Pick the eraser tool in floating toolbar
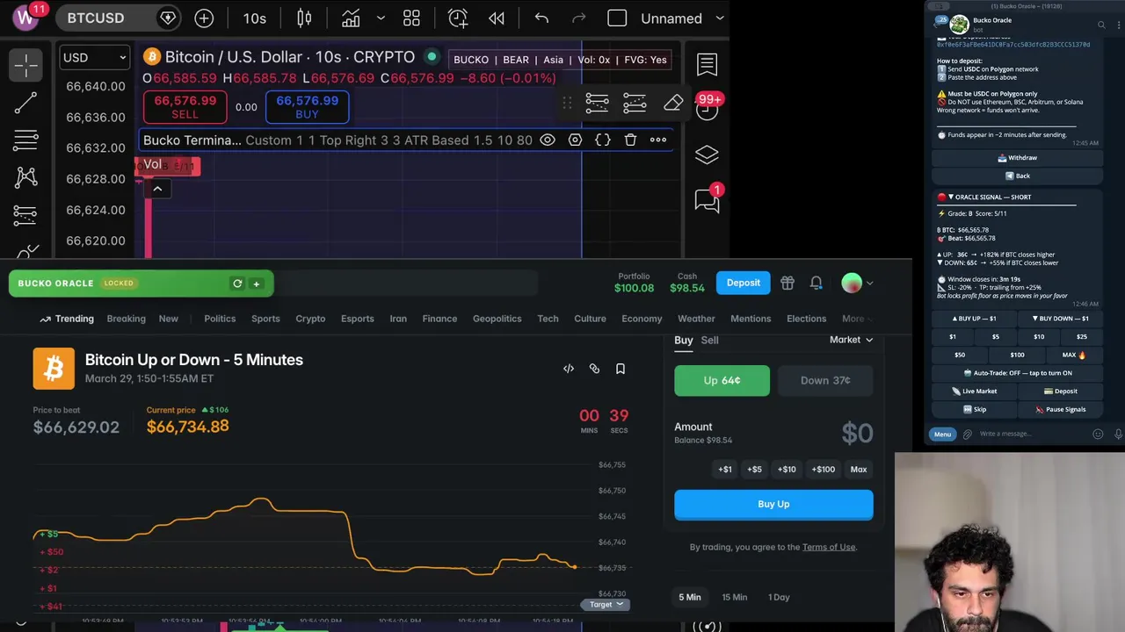This screenshot has width=1125, height=632. (673, 104)
